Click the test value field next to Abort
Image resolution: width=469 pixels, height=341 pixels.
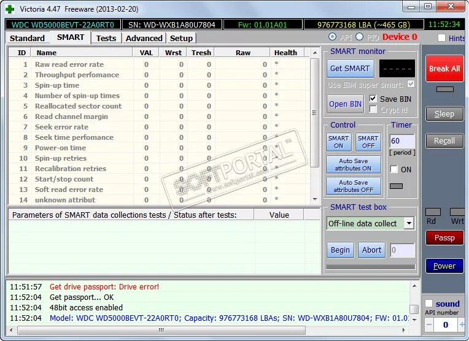tap(402, 250)
